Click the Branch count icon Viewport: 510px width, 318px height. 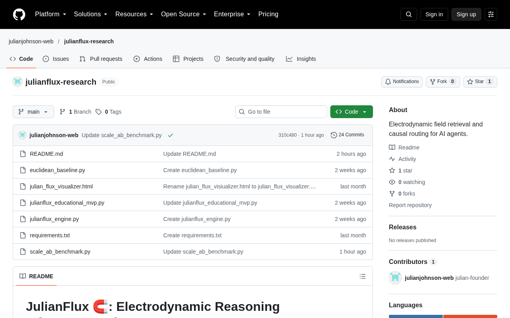[x=63, y=112]
